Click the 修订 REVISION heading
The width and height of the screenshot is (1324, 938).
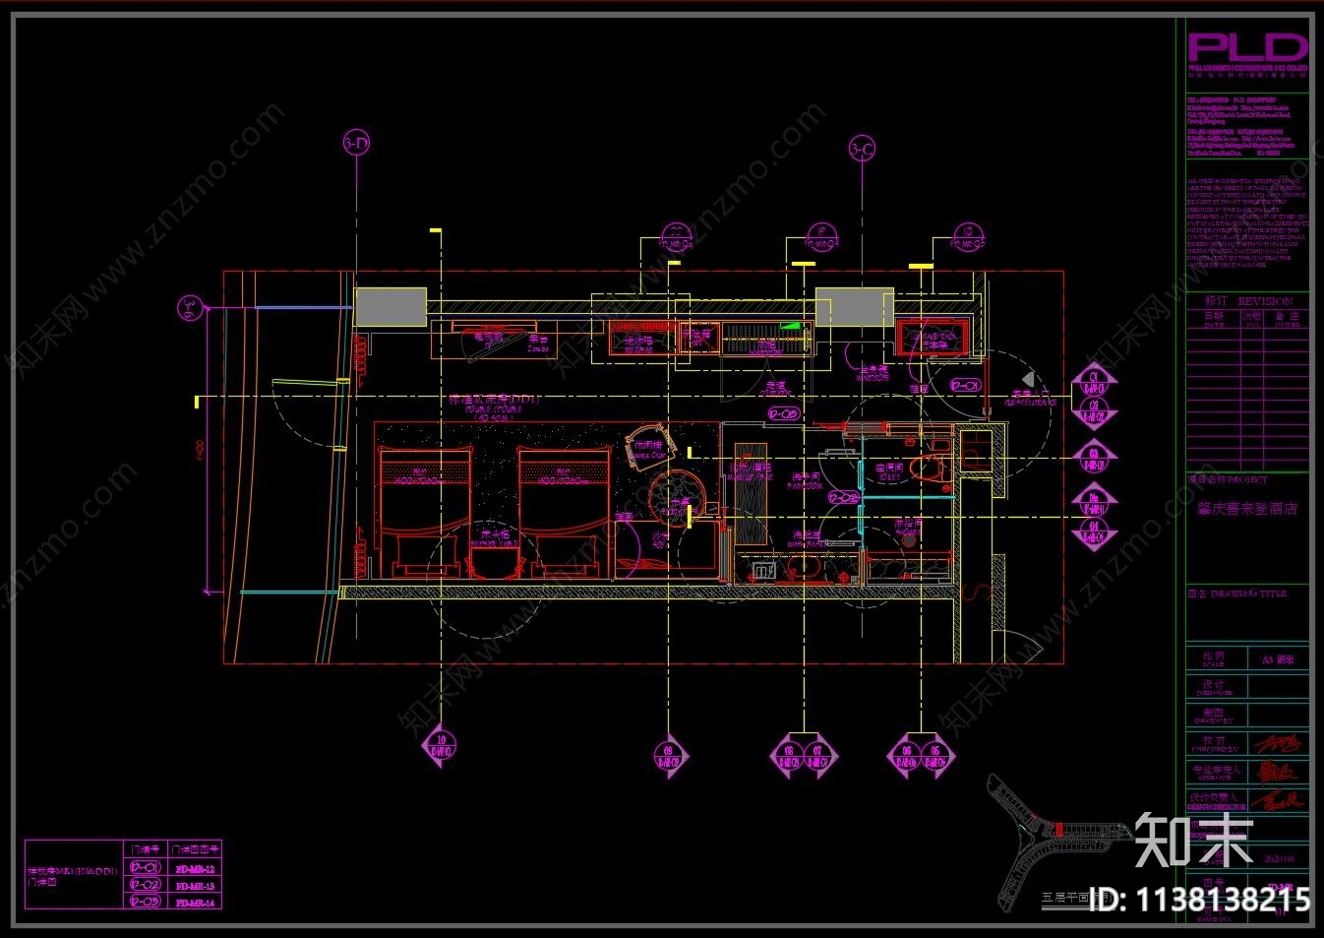pos(1249,300)
